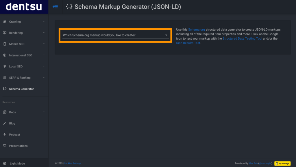Open the Schema.org markup type dropdown
The height and width of the screenshot is (167, 296).
pos(115,35)
